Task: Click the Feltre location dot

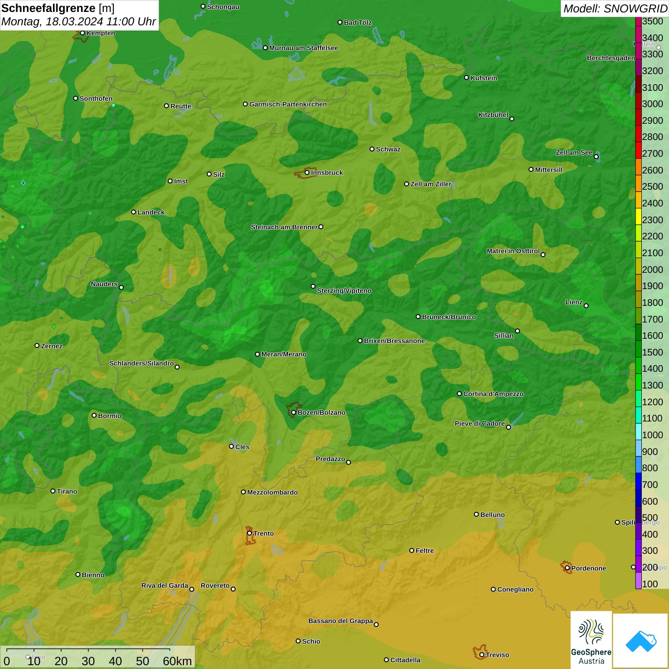Action: click(412, 550)
